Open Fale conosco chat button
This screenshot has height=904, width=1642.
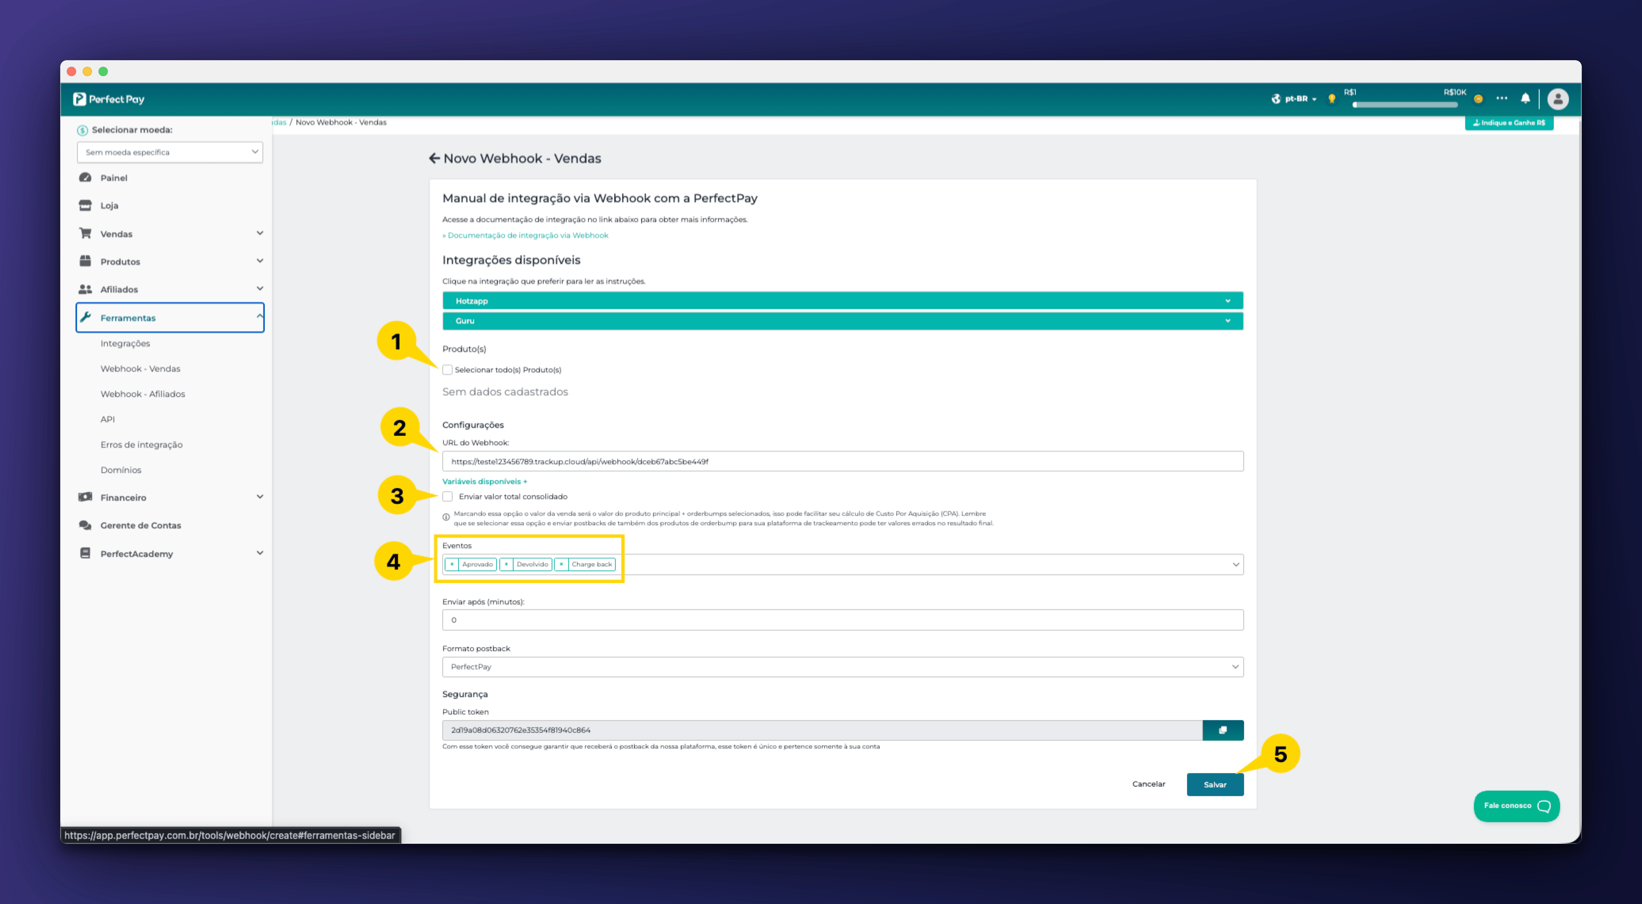tap(1516, 806)
